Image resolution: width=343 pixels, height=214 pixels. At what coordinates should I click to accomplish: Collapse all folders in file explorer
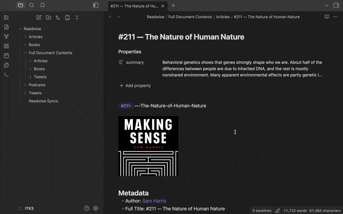[77, 18]
